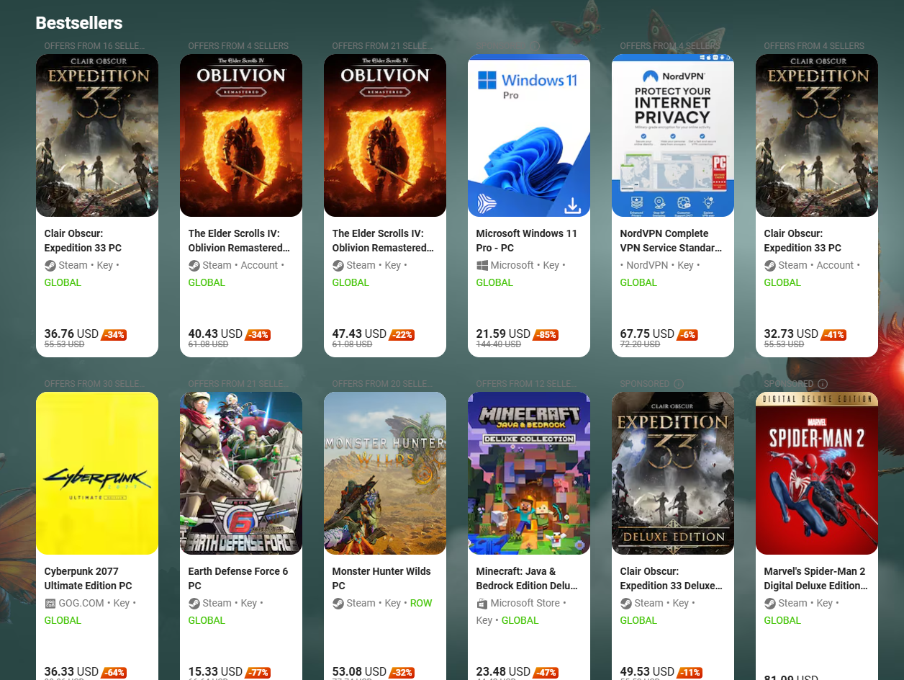904x680 pixels.
Task: Click the -41% discount badge
Action: [834, 335]
